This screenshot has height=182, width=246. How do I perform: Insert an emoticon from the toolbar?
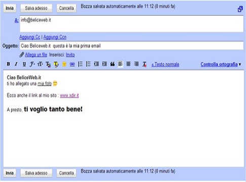64,64
